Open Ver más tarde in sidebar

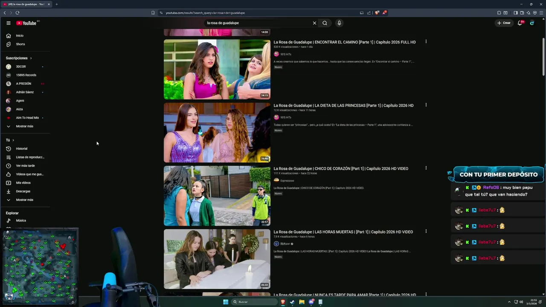(26, 166)
